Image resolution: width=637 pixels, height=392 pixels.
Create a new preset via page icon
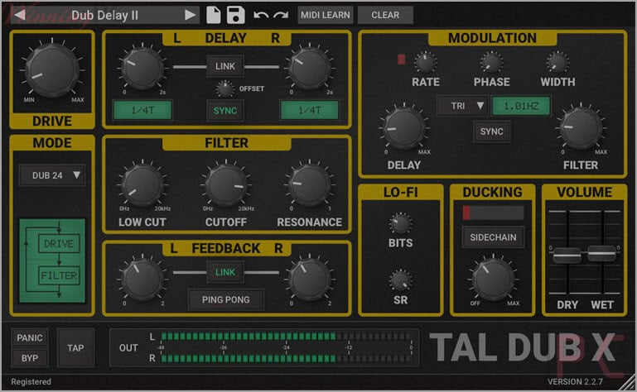pos(213,15)
